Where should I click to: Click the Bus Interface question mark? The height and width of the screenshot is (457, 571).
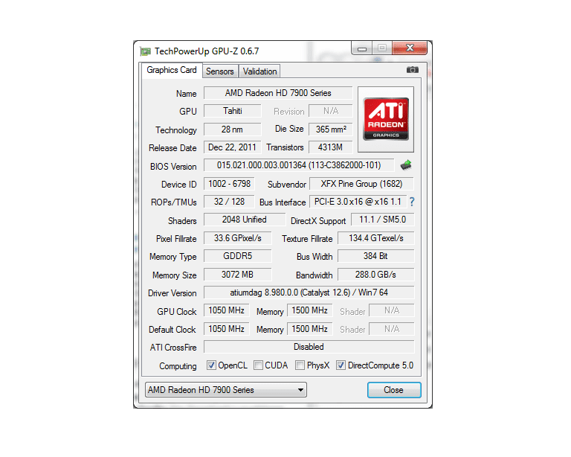coord(412,202)
